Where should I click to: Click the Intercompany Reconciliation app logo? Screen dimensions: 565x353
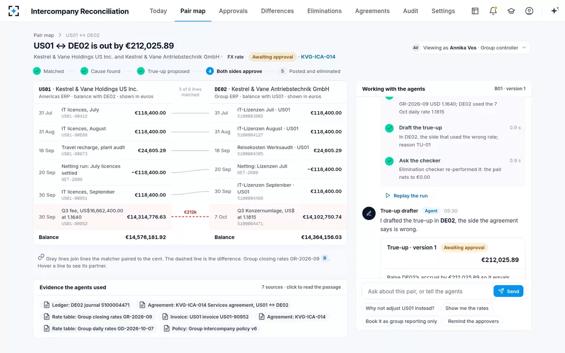pyautogui.click(x=14, y=11)
